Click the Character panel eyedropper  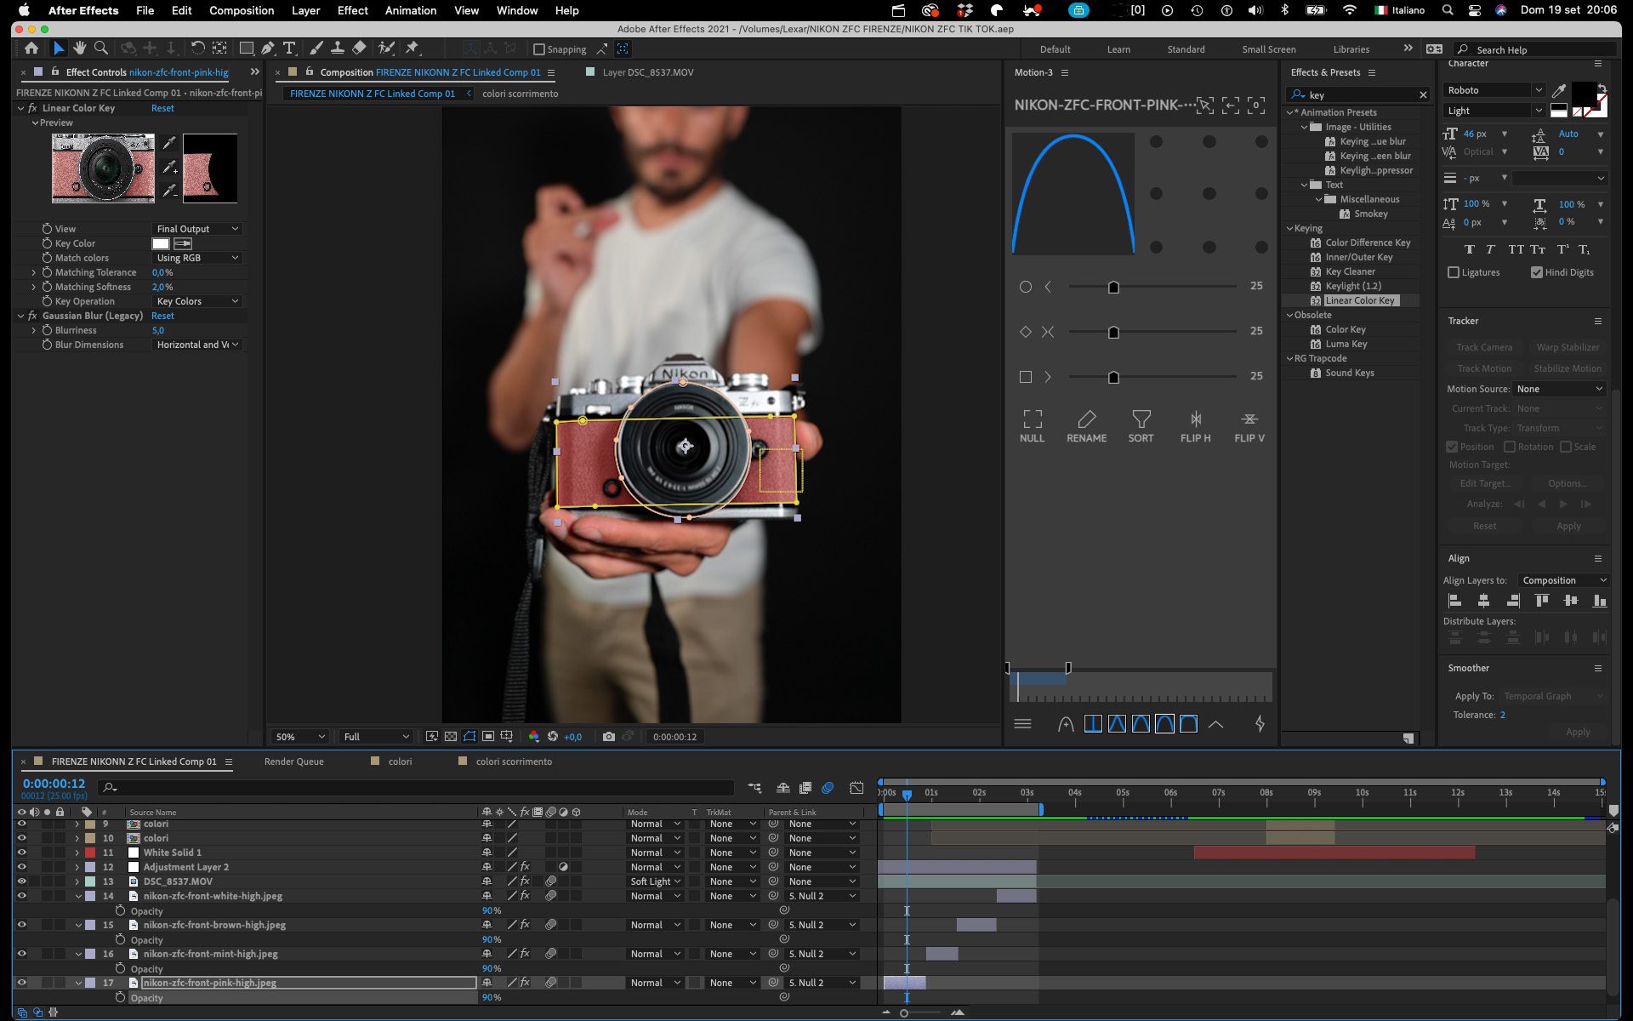(1558, 90)
